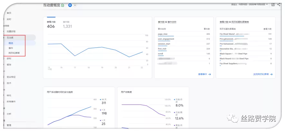
Task: Click the user_engagement event name
Action: click(166, 39)
